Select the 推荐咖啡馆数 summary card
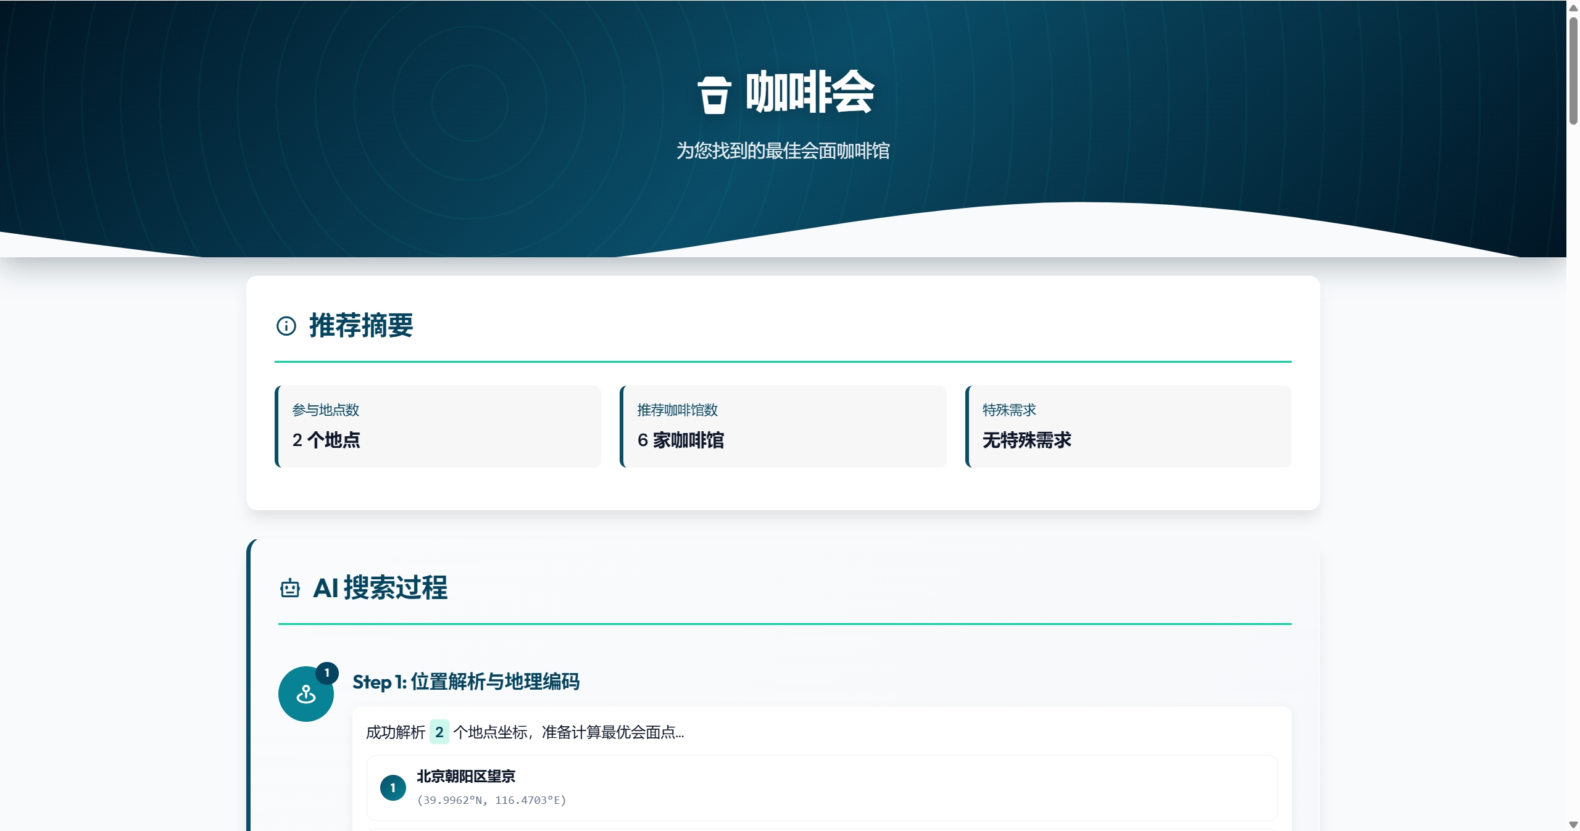This screenshot has height=831, width=1580. (783, 426)
